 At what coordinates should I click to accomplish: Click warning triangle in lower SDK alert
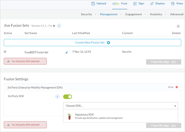8,125
